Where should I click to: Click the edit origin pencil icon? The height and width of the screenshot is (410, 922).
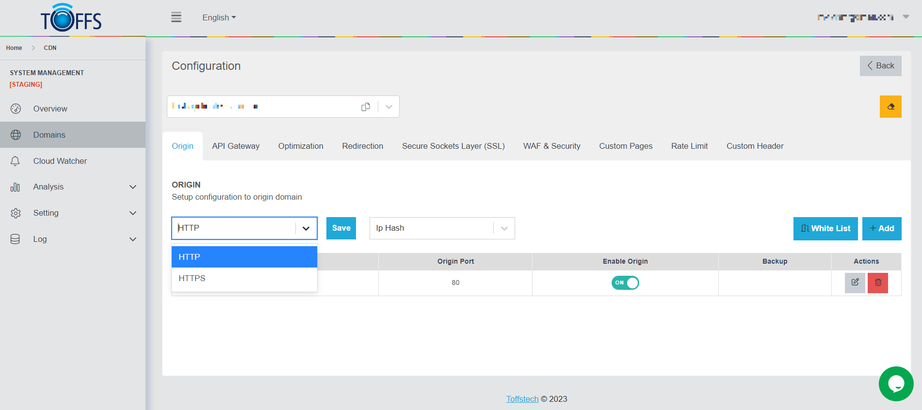coord(855,283)
